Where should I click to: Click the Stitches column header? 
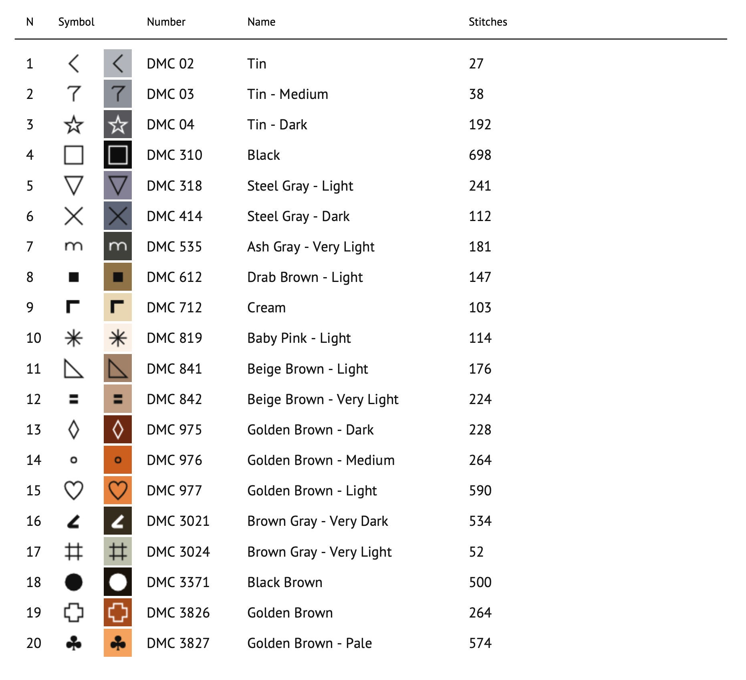coord(488,22)
